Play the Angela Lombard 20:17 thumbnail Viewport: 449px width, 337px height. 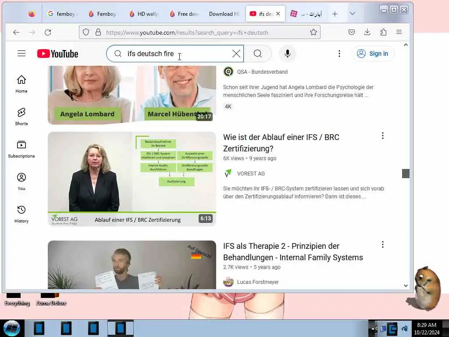pyautogui.click(x=132, y=95)
